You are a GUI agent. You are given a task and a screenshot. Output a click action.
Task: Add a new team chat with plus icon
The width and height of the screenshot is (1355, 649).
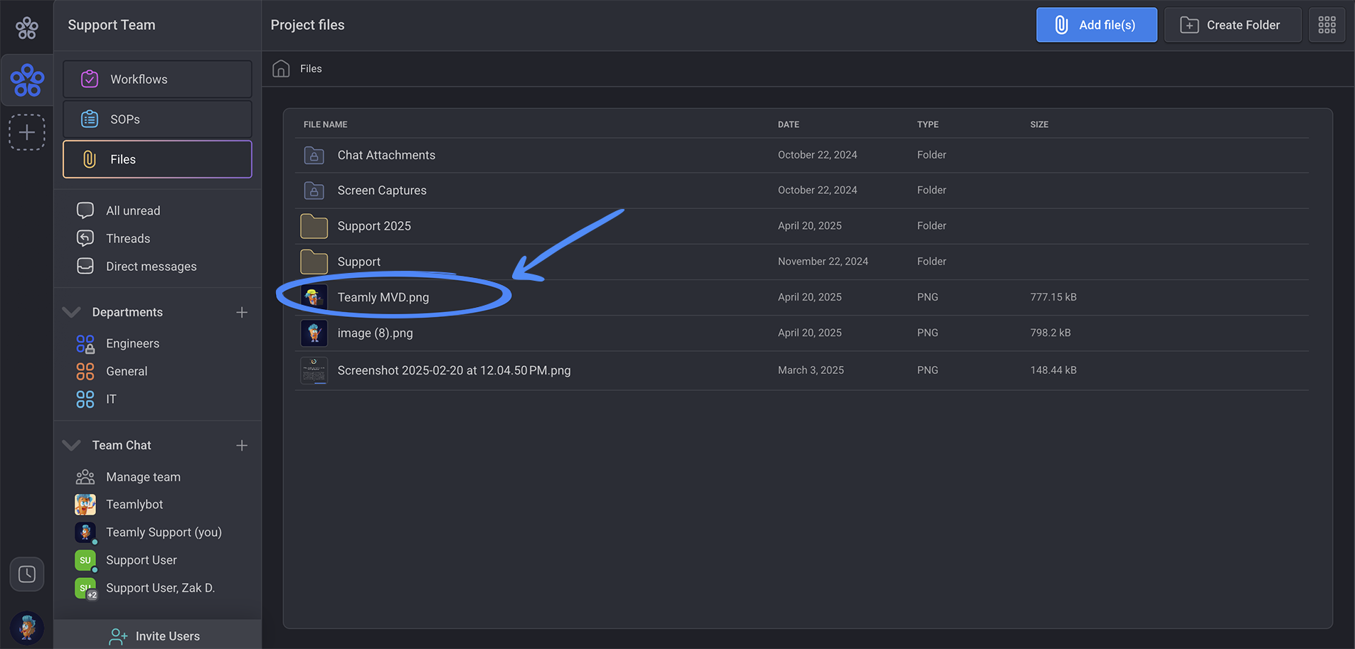(x=242, y=445)
